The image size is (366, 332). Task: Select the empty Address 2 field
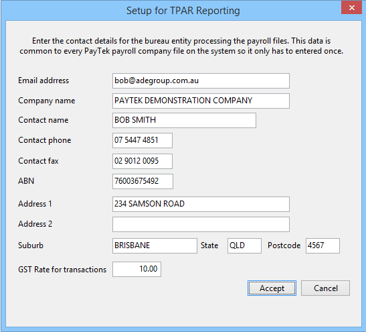[201, 225]
